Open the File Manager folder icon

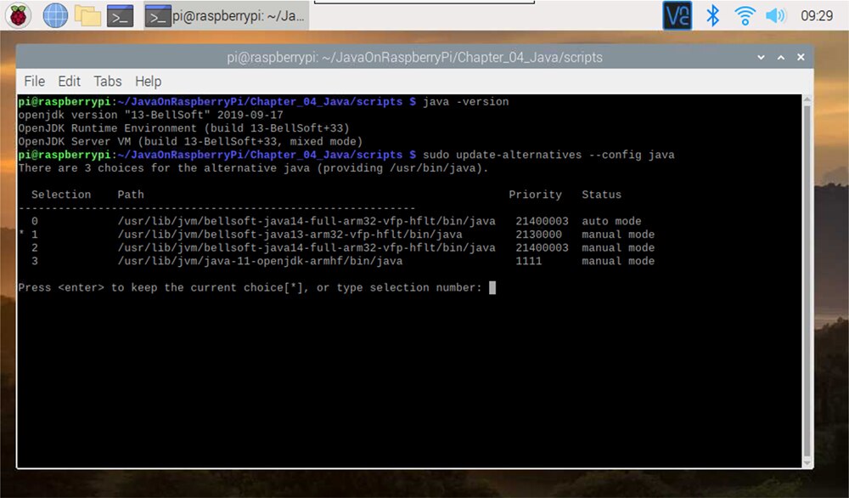pyautogui.click(x=87, y=15)
